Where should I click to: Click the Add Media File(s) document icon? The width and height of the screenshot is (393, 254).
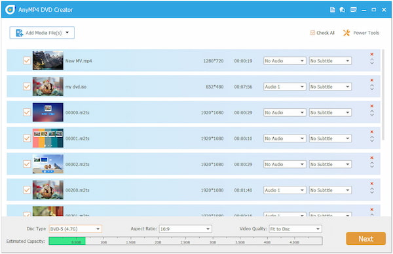tap(19, 33)
